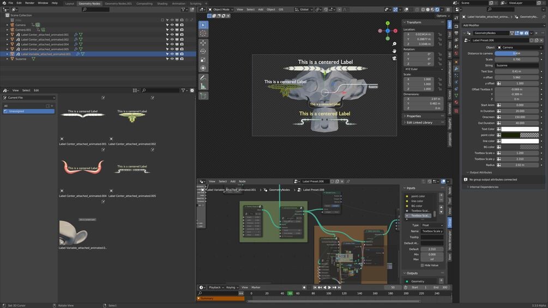This screenshot has height=308, width=548.
Task: Toggle attribute input for y offset field
Action: point(499,83)
